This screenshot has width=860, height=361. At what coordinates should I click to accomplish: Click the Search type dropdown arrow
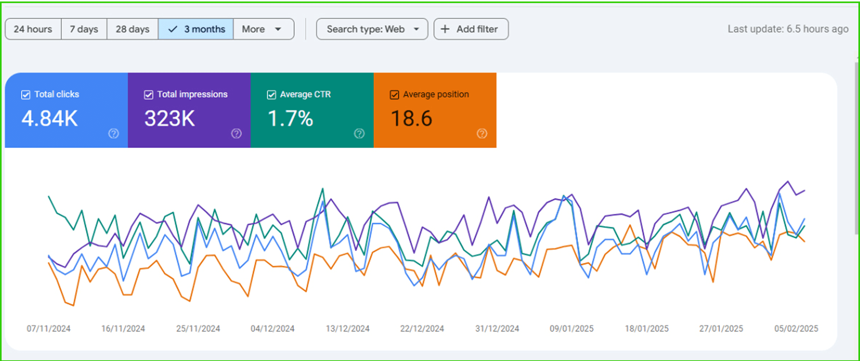(416, 29)
